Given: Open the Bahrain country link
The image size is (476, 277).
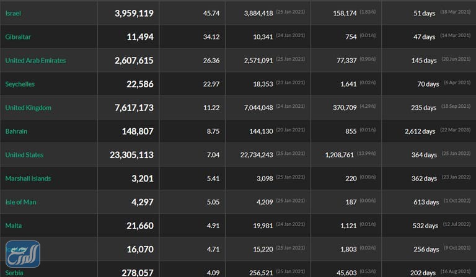Looking at the screenshot, I should click(x=16, y=131).
